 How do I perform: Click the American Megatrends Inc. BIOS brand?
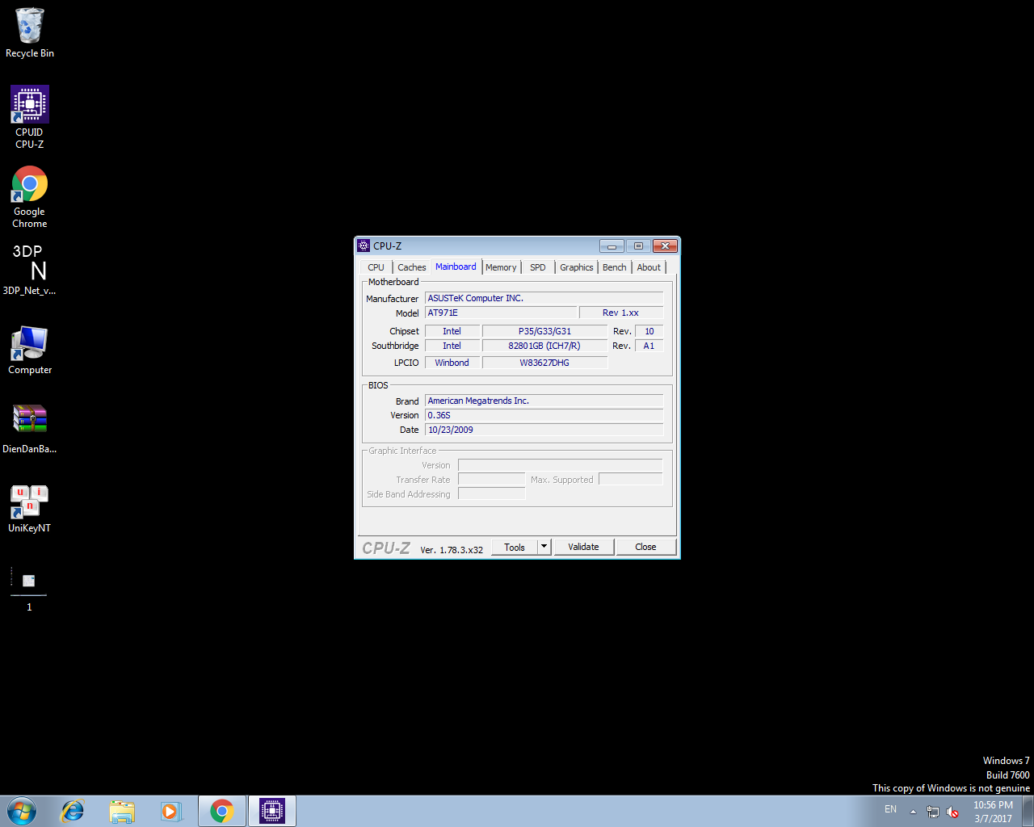click(544, 401)
